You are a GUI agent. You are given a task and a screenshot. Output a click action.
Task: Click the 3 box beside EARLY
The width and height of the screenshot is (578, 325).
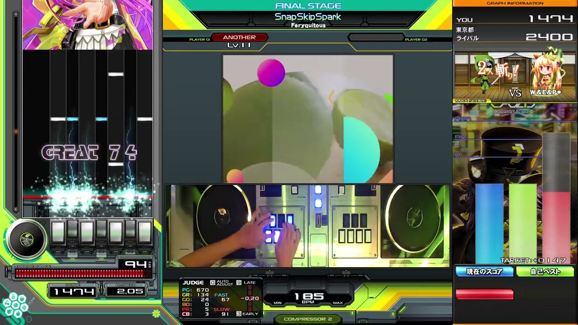[x=239, y=314]
